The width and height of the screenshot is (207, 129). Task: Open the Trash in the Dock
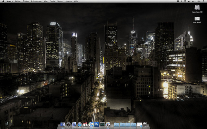145,124
